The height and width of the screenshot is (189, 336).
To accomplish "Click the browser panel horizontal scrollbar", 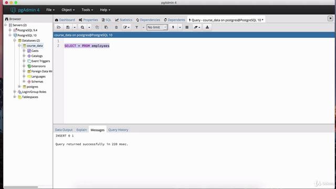I will pos(21,187).
